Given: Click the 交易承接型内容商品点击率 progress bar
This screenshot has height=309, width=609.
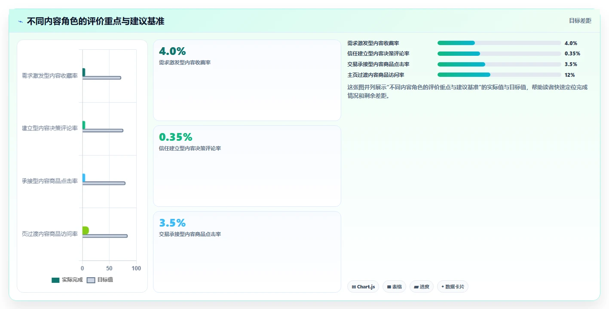Looking at the screenshot, I should coord(499,64).
